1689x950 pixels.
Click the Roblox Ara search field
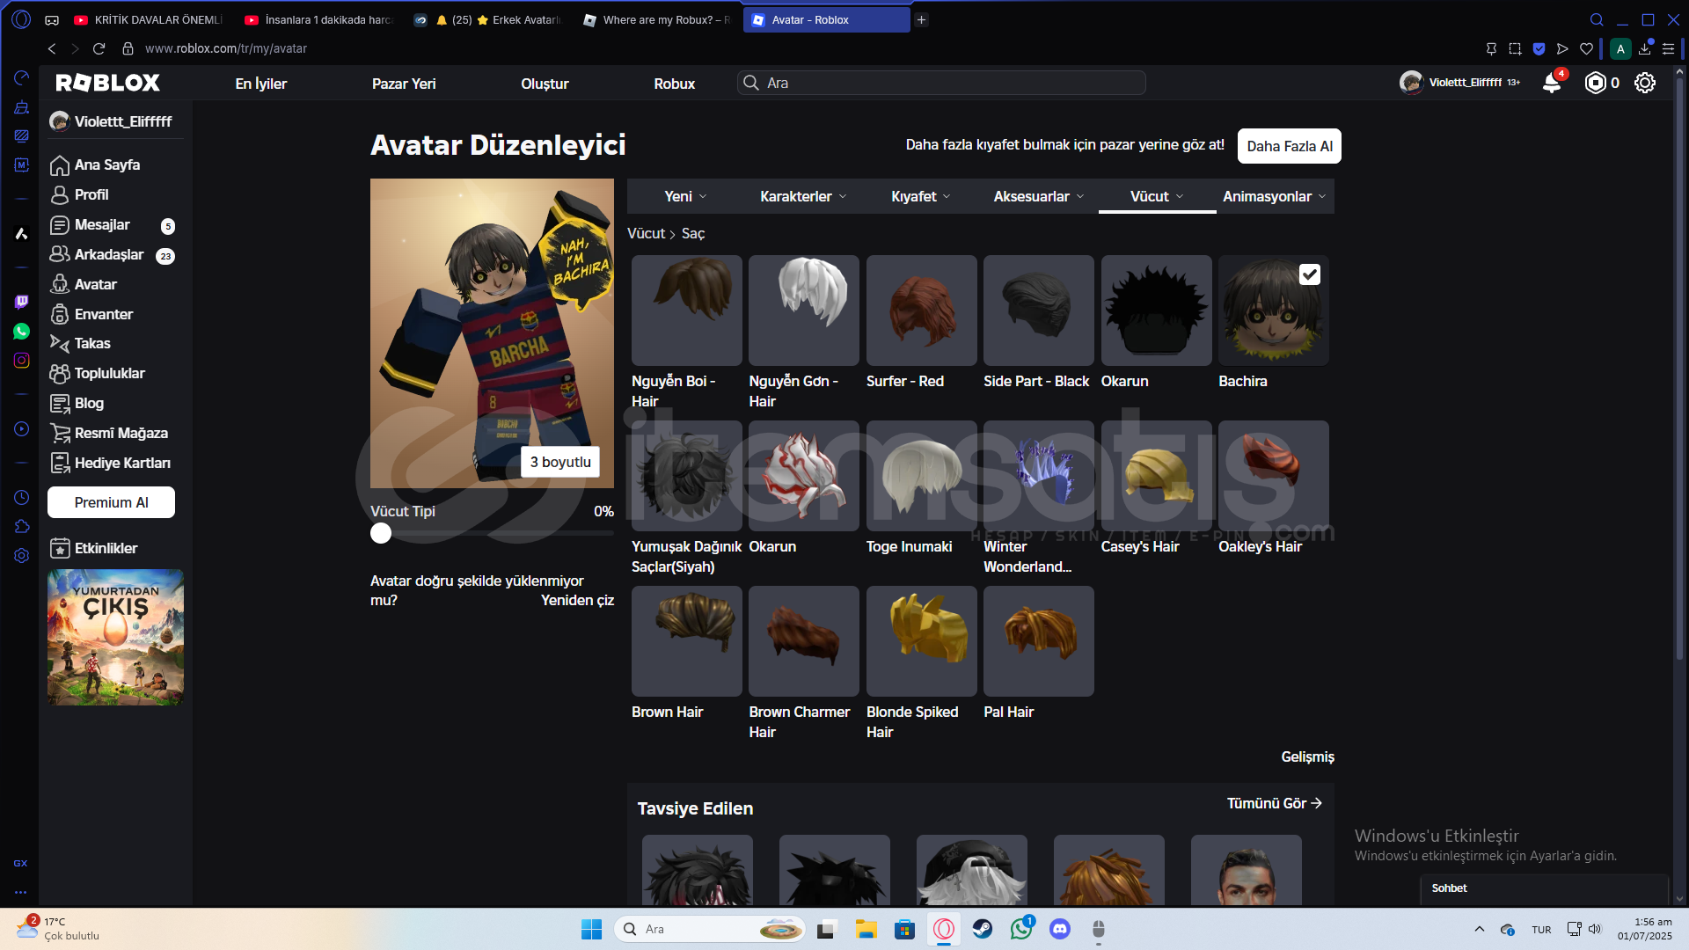941,83
